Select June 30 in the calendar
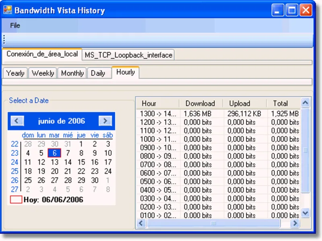This screenshot has width=322, height=241. [95, 180]
